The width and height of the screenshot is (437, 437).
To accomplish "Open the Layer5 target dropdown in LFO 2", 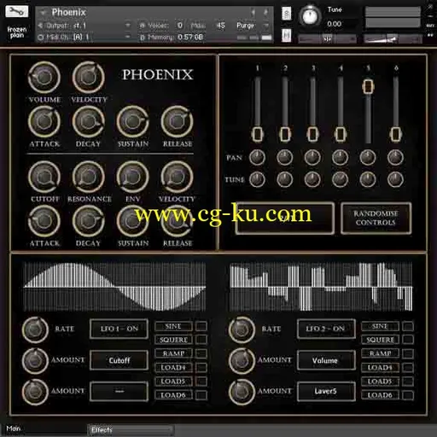I will (x=326, y=392).
